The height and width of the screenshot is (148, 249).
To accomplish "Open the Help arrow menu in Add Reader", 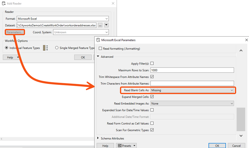I will pyautogui.click(x=18, y=57).
